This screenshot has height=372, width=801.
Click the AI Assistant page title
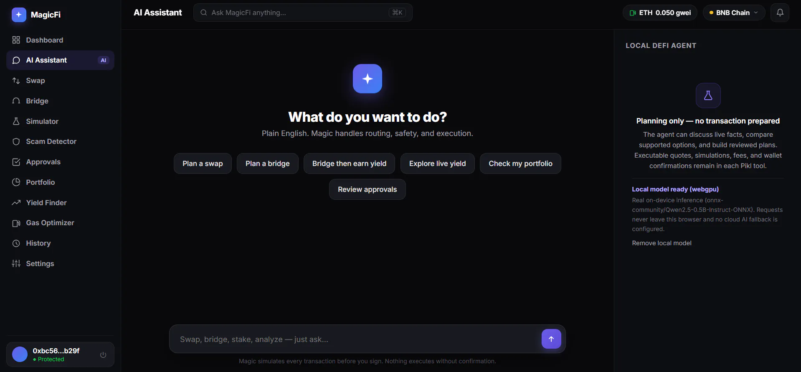(x=158, y=13)
